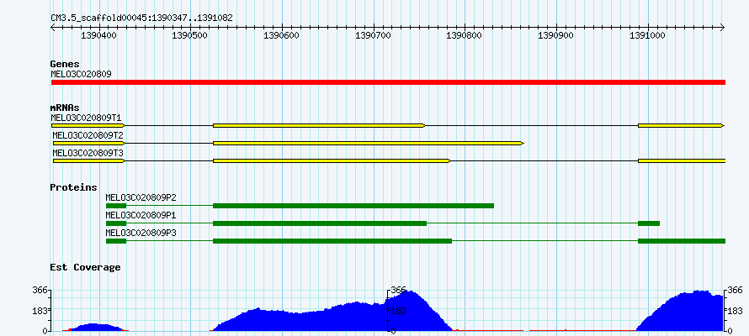Click the scaffold coordinates label CM3.5_scaffold00045

coord(142,18)
